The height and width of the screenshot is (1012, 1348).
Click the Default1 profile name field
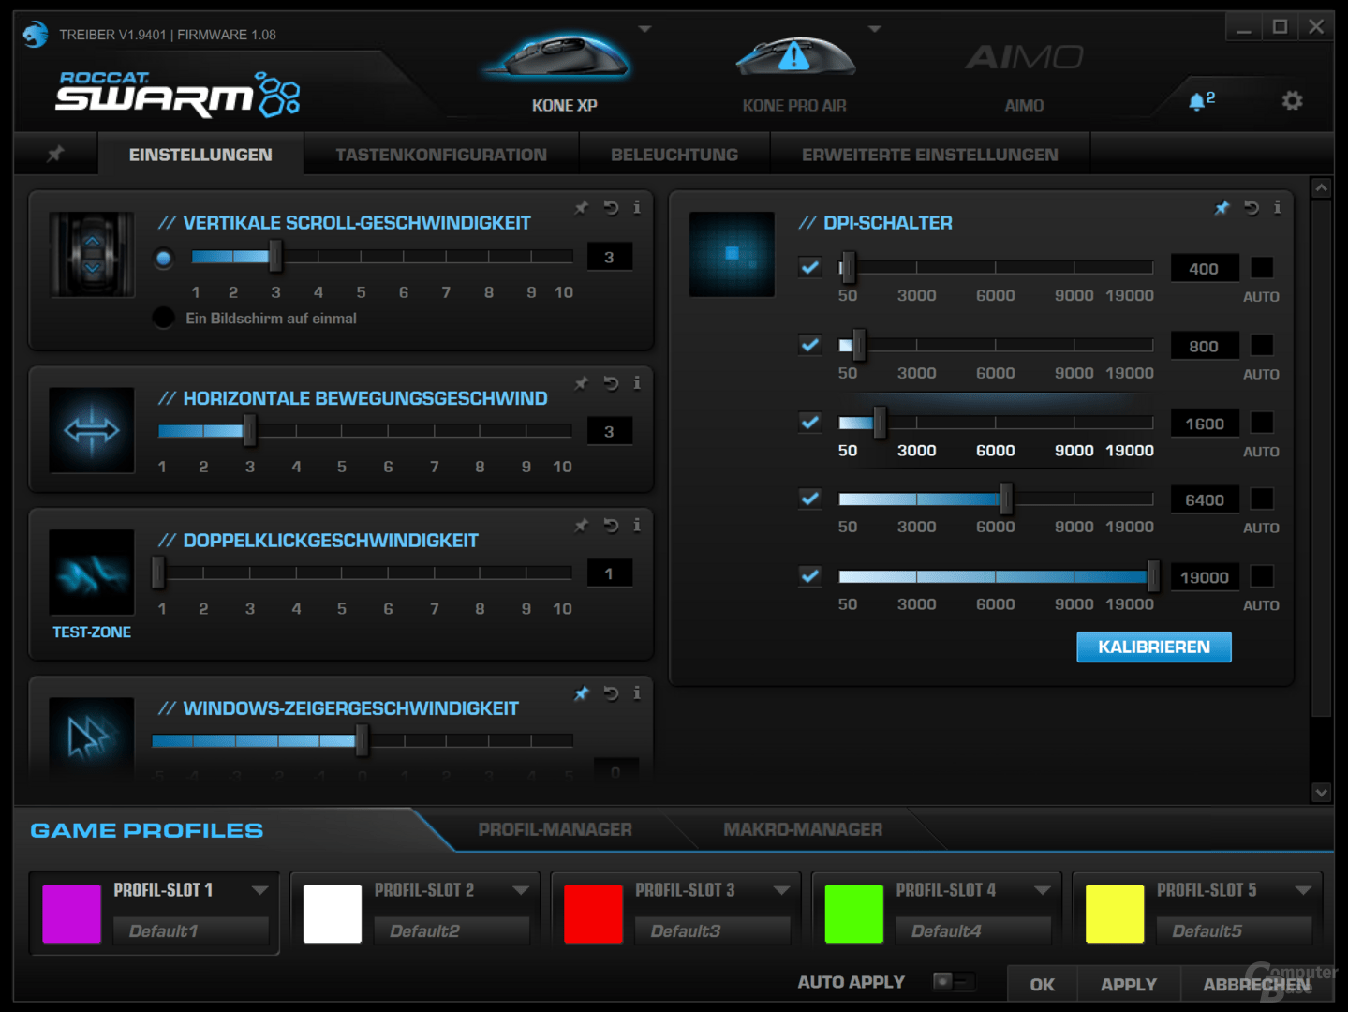191,930
